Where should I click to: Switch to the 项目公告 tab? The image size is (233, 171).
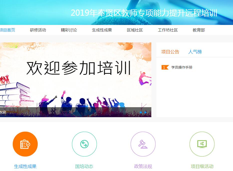click(170, 52)
